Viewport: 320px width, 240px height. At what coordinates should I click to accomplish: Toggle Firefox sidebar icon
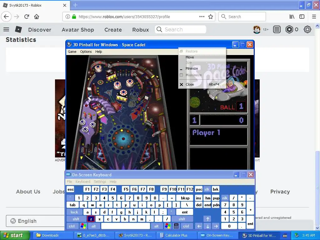point(302,17)
